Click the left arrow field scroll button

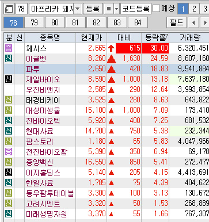point(193,23)
